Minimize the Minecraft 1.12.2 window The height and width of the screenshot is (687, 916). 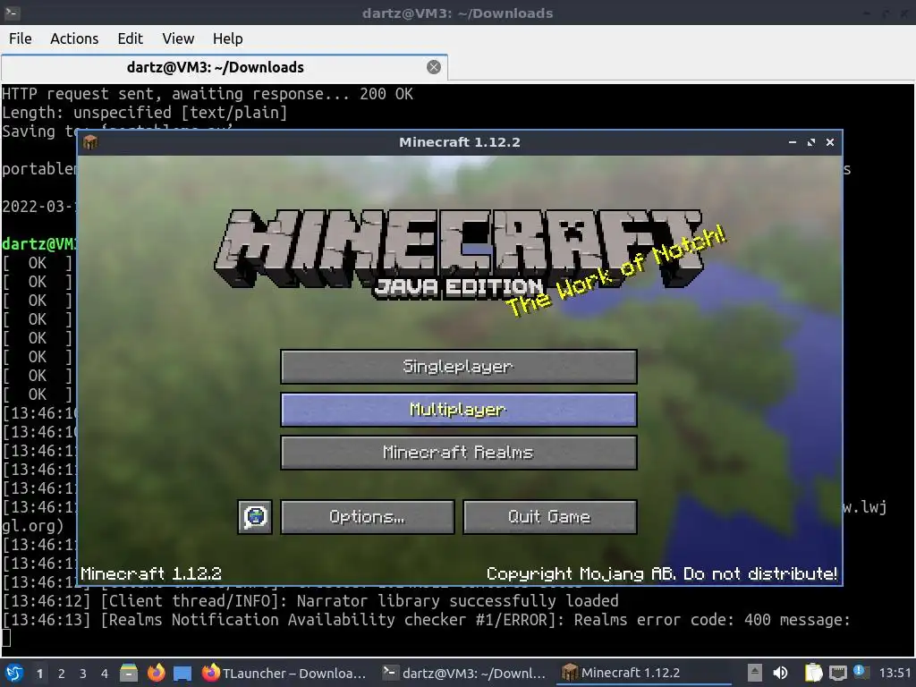pyautogui.click(x=793, y=142)
